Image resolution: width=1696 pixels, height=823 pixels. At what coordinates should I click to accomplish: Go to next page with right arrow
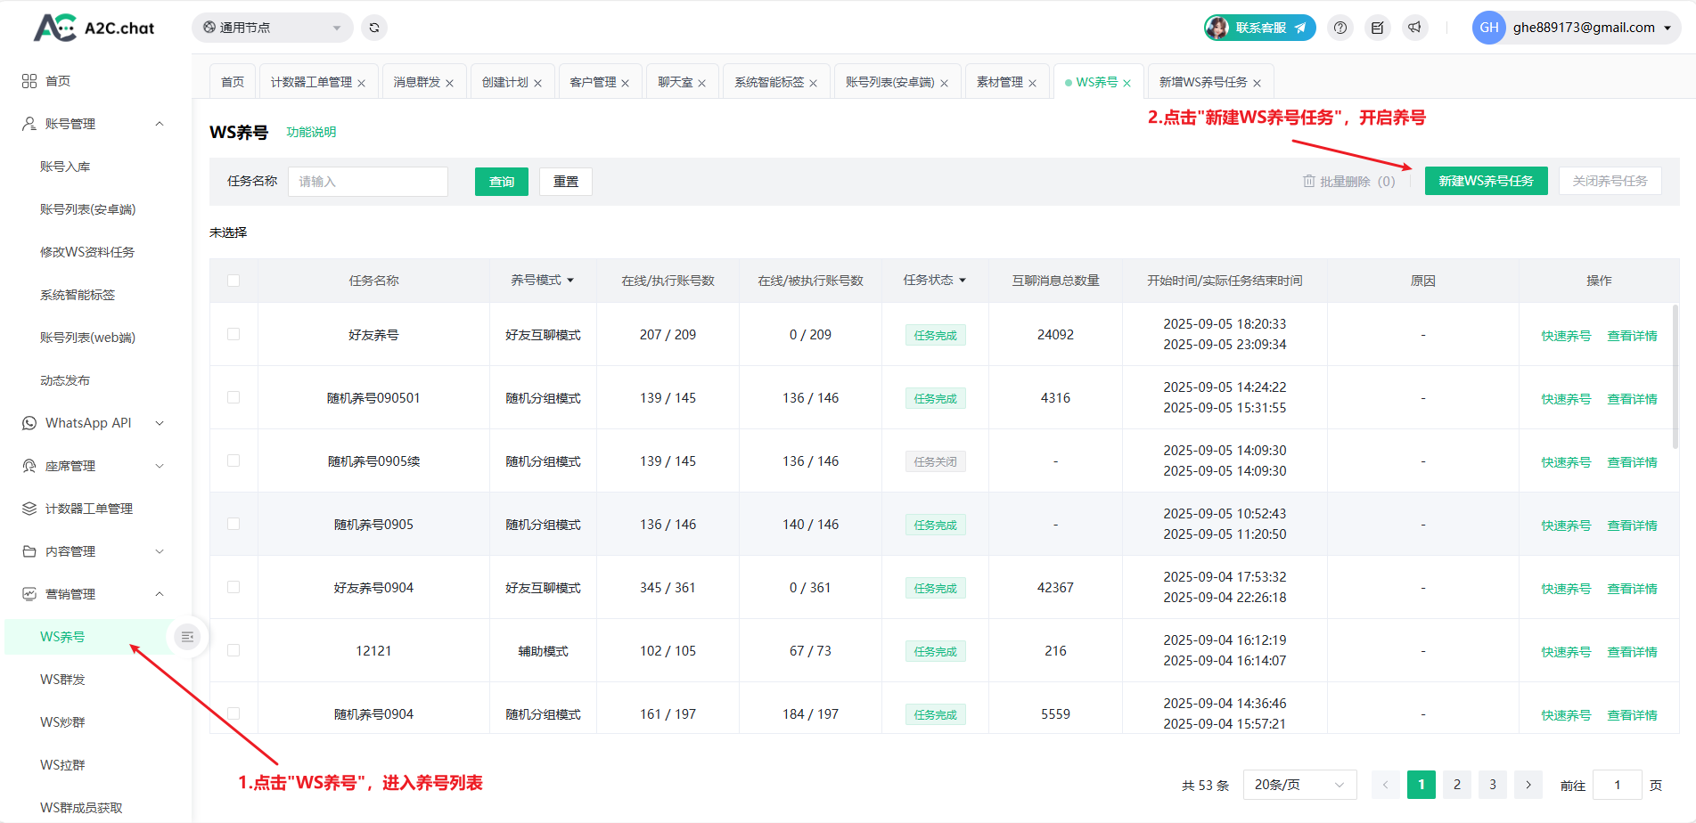pos(1528,785)
